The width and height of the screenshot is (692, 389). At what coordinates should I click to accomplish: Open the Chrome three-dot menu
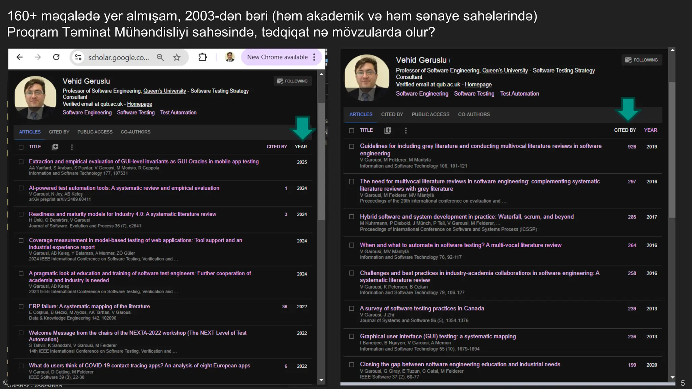point(314,57)
